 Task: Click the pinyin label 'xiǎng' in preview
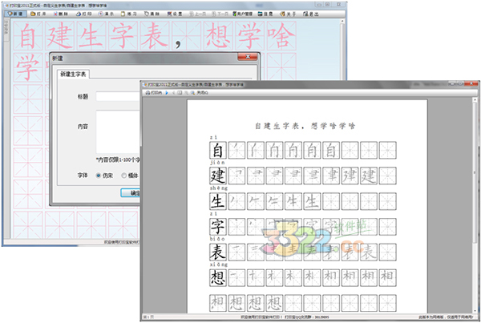(218, 264)
